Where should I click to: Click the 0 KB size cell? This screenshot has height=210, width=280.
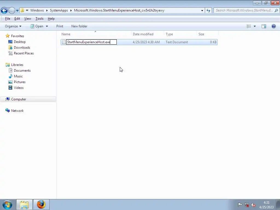(x=213, y=42)
